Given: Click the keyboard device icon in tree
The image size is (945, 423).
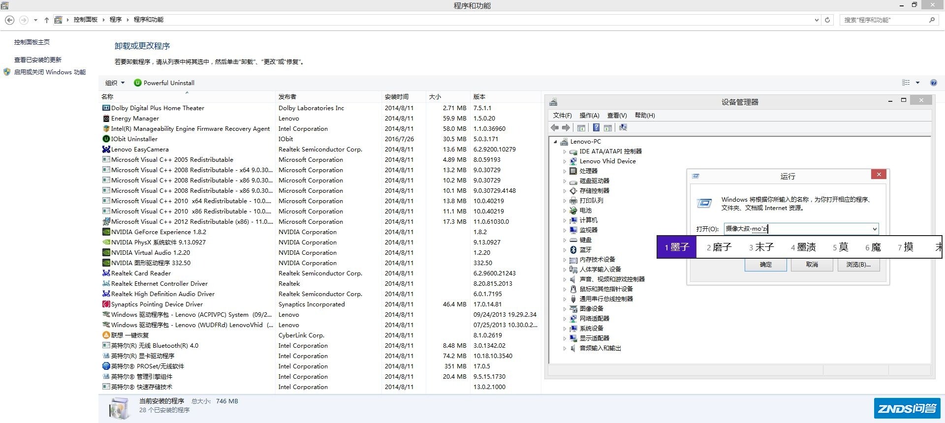Looking at the screenshot, I should pyautogui.click(x=573, y=240).
